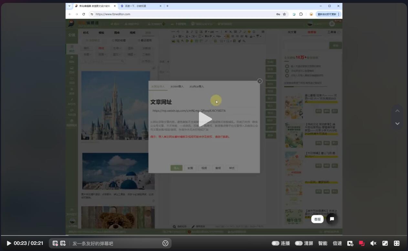Open the chat bubble icon near 客服
The height and width of the screenshot is (251, 408).
332,219
